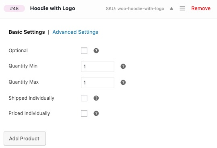Open help tooltip for Optional setting
Image resolution: width=217 pixels, height=148 pixels.
point(96,51)
